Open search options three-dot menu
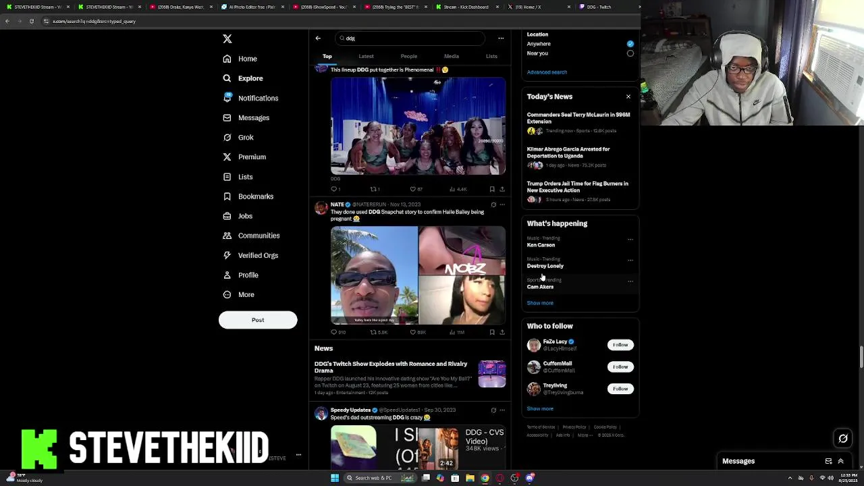864x486 pixels. point(501,38)
